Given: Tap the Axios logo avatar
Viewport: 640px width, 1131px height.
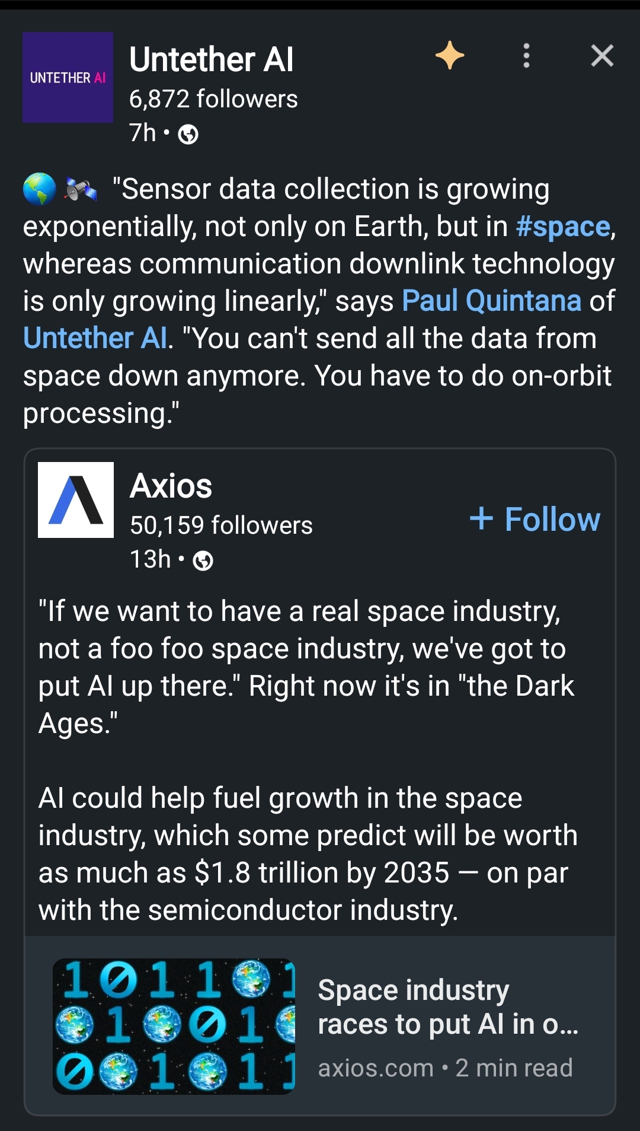Looking at the screenshot, I should pos(76,500).
